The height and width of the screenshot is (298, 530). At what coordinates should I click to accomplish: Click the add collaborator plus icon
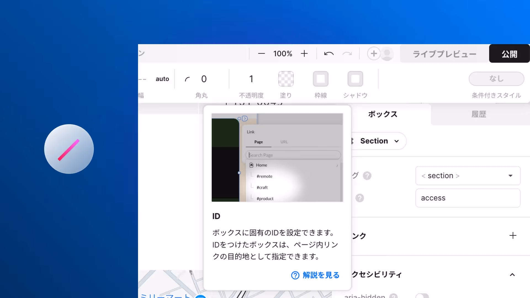pos(374,54)
